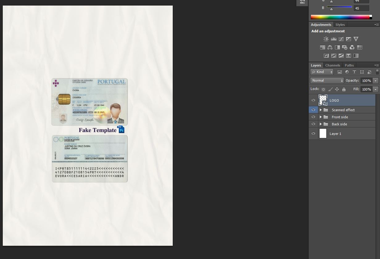Image resolution: width=380 pixels, height=259 pixels.
Task: Expand the Front side layer group
Action: [x=321, y=117]
